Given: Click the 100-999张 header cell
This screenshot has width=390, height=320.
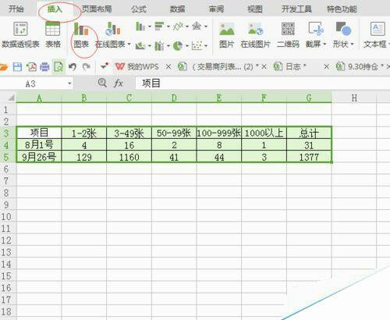Looking at the screenshot, I should tap(219, 133).
